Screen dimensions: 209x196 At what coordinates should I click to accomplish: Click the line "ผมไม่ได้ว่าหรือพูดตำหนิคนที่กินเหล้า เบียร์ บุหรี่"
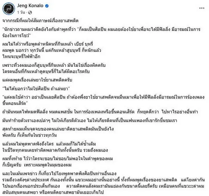pos(48,44)
